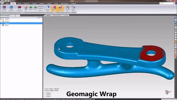The image size is (177, 100).
Task: Open the Clear All dropdown in the ribbon
Action: pyautogui.click(x=41, y=9)
